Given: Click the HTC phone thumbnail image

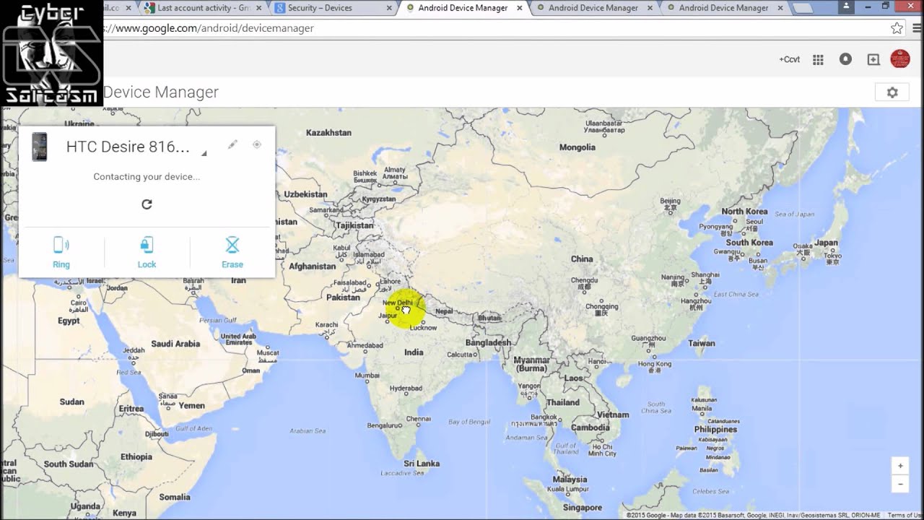Looking at the screenshot, I should [40, 147].
